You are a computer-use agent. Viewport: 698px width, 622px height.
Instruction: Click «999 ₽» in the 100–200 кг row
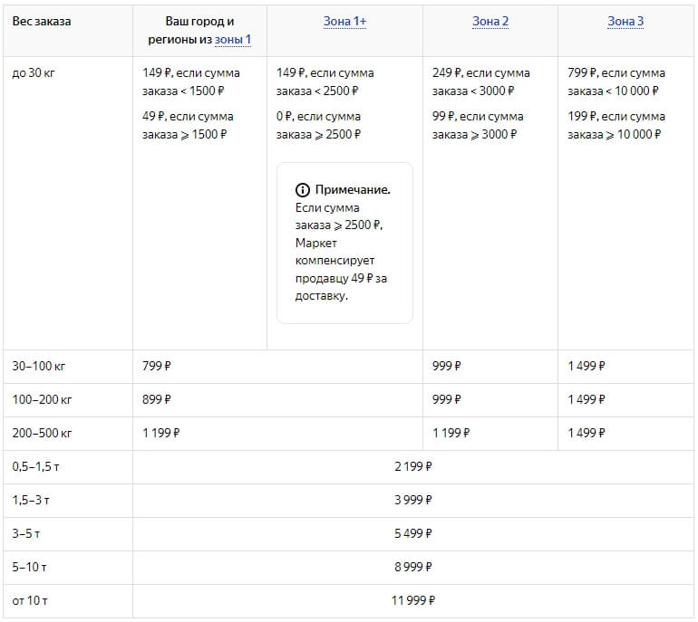click(447, 399)
